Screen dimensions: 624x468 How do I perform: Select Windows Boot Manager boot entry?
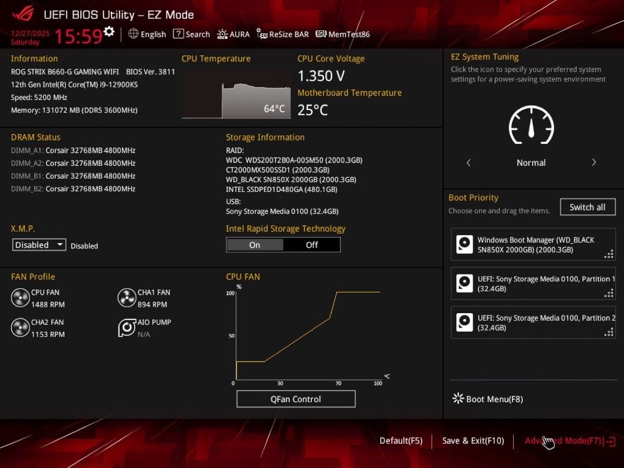(533, 244)
